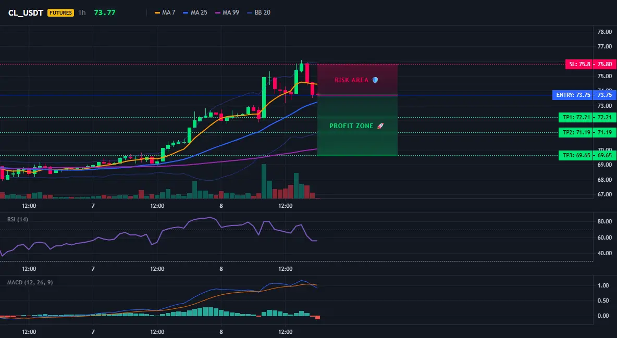
Task: Click the TP3: 69.65 target label
Action: pyautogui.click(x=576, y=155)
